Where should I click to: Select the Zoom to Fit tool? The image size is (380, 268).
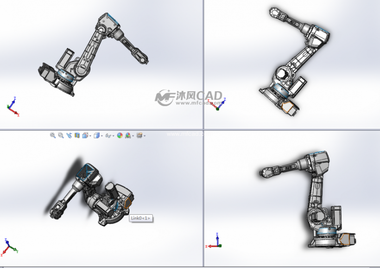point(52,135)
